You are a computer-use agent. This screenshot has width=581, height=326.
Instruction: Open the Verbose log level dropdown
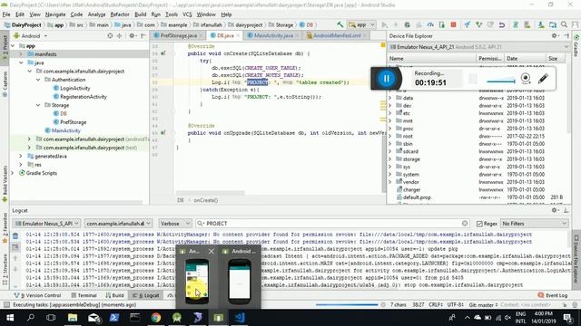click(175, 224)
